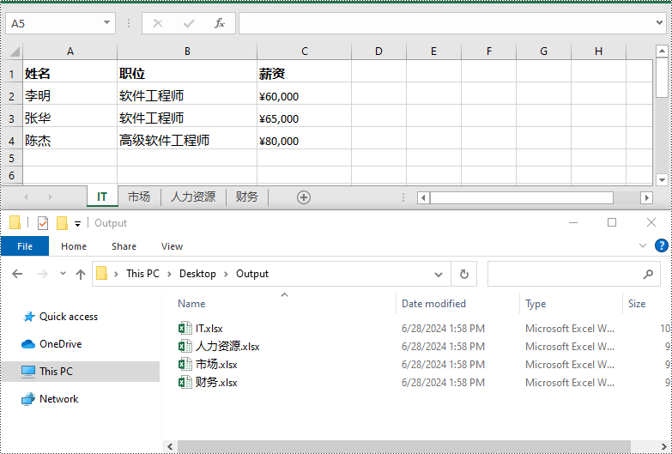Sort files by Name column header
The width and height of the screenshot is (672, 454).
(191, 304)
